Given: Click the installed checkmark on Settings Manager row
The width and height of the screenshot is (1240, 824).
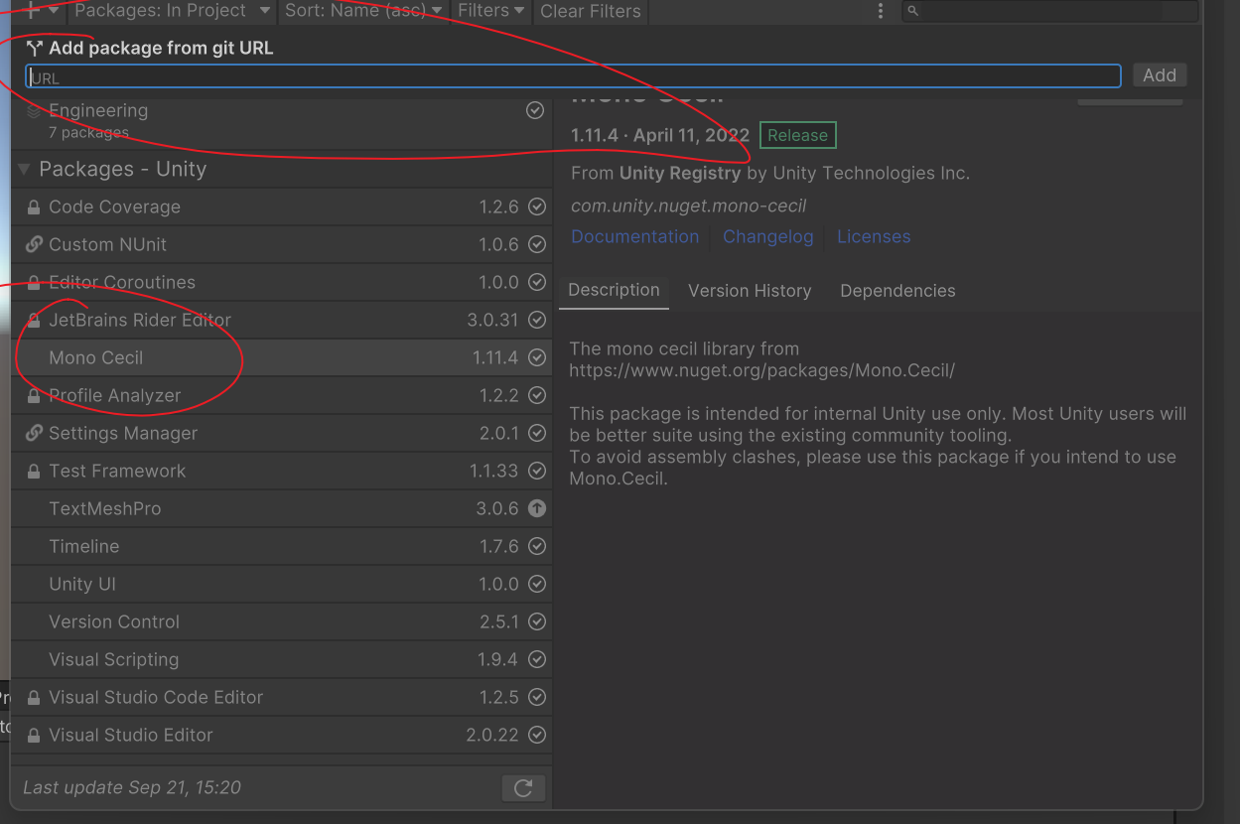Looking at the screenshot, I should coord(537,433).
